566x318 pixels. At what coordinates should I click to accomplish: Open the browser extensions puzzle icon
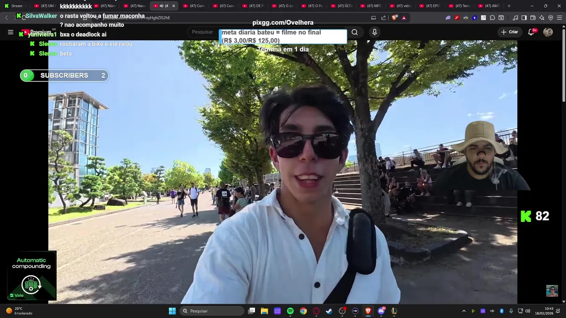pyautogui.click(x=492, y=18)
